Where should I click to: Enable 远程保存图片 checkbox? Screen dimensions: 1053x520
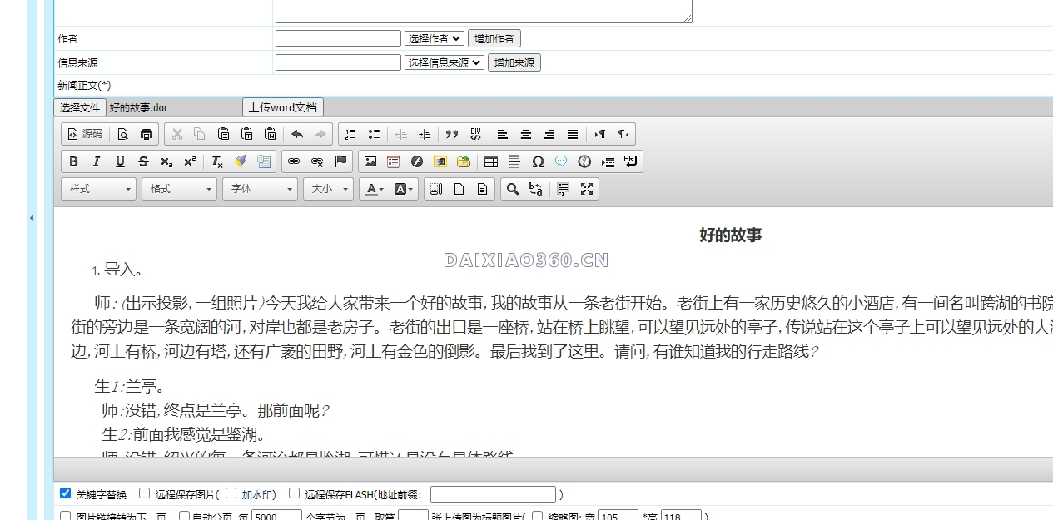[145, 493]
